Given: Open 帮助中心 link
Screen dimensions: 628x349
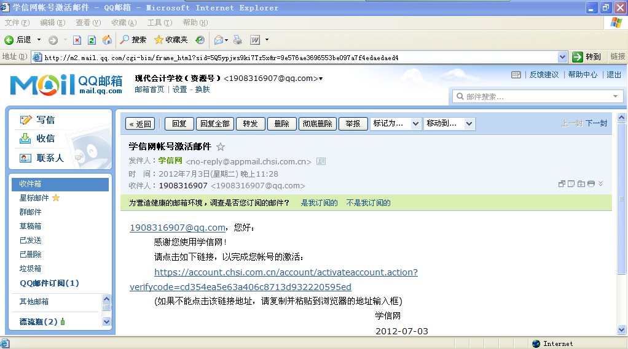Looking at the screenshot, I should click(583, 75).
